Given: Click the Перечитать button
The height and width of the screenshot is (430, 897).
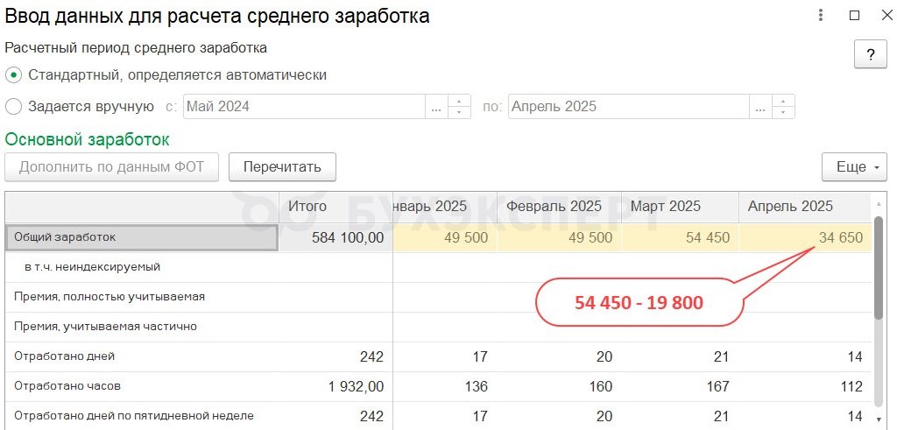Looking at the screenshot, I should [282, 167].
